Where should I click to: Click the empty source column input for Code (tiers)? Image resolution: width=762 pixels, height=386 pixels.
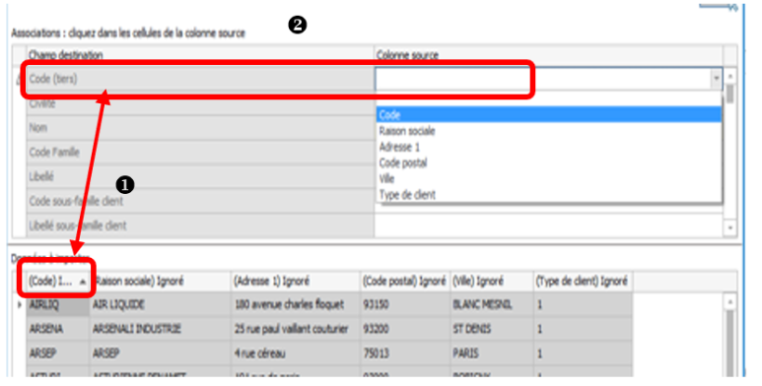542,79
